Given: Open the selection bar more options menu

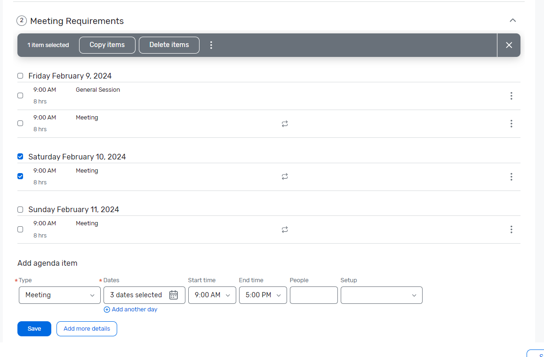Looking at the screenshot, I should (211, 45).
